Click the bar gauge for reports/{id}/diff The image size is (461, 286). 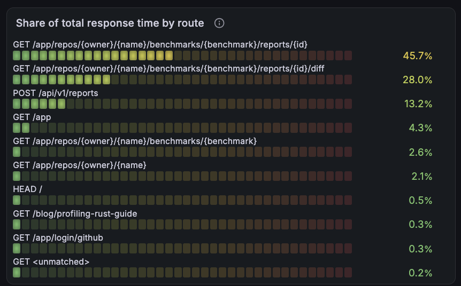pos(182,80)
